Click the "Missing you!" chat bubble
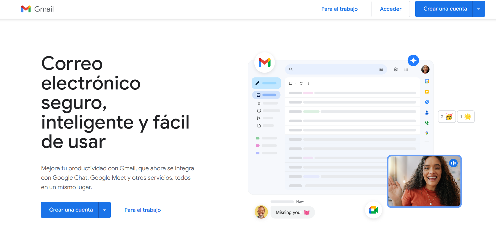496x225 pixels. (x=293, y=212)
